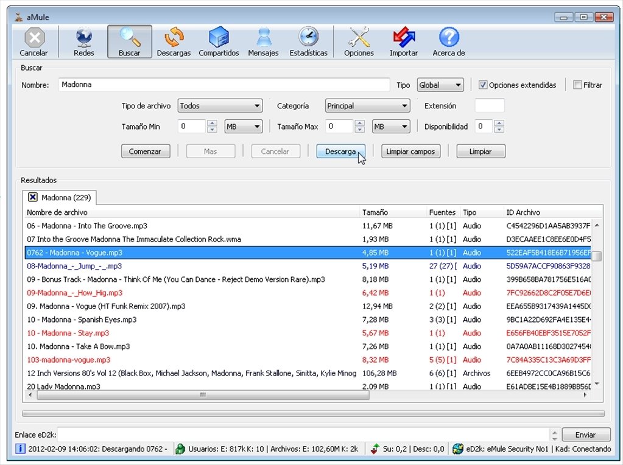Image resolution: width=623 pixels, height=465 pixels.
Task: Close the Madonna results tab with X icon
Action: click(x=32, y=197)
